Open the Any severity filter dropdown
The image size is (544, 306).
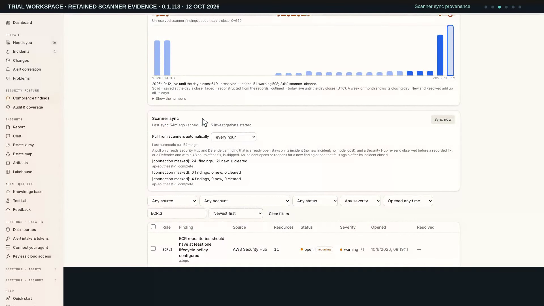coord(360,201)
